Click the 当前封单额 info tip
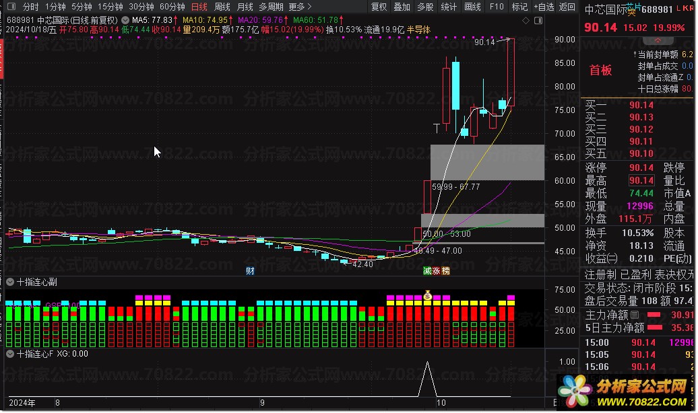The height and width of the screenshot is (413, 698). pos(658,54)
